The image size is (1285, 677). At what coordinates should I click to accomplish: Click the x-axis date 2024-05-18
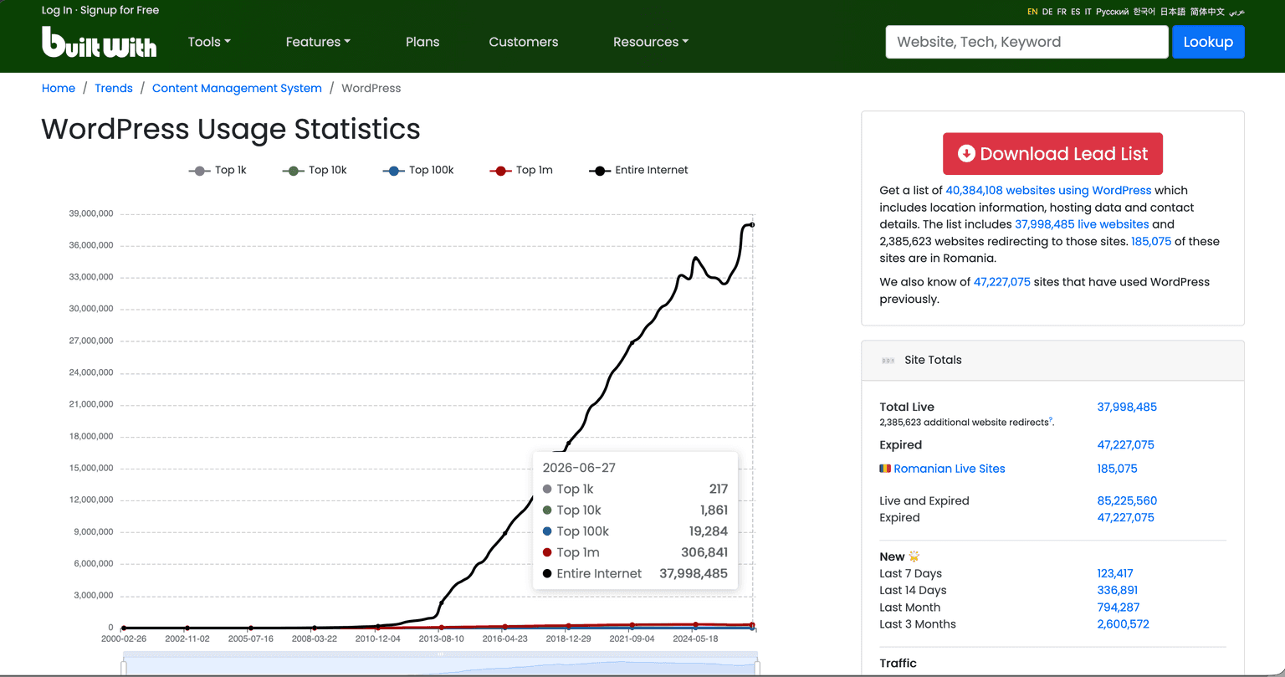[695, 639]
